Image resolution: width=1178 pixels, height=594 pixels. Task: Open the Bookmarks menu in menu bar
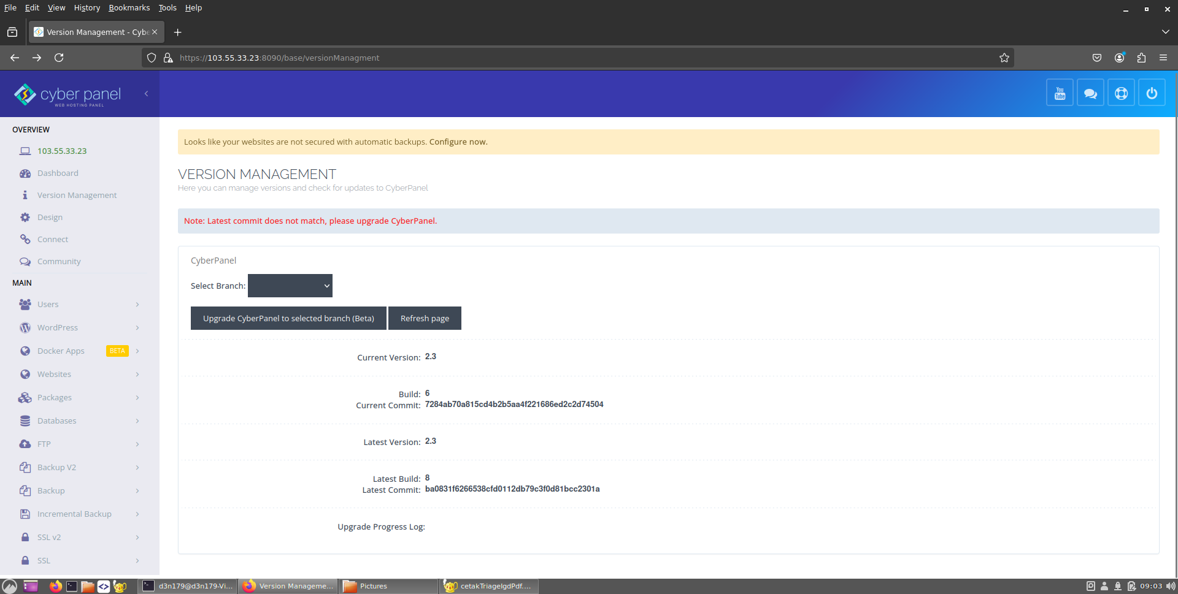(129, 7)
